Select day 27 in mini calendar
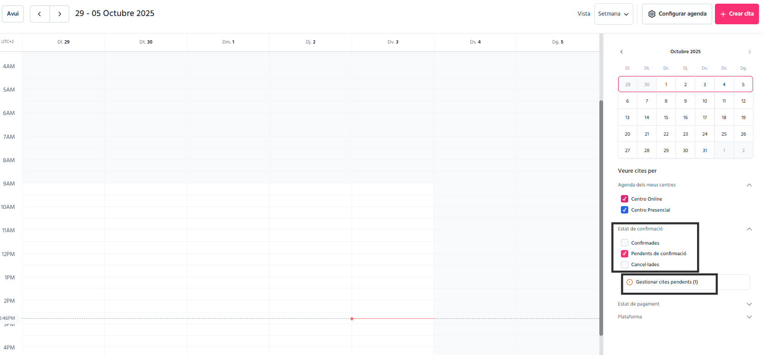 click(x=627, y=151)
